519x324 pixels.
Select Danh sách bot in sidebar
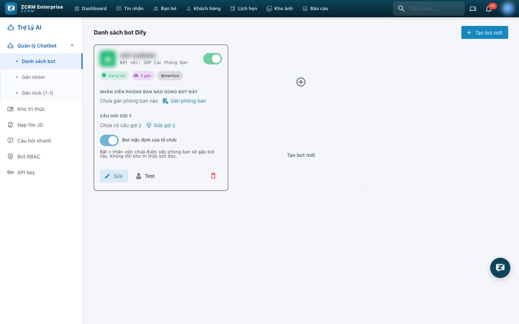41,61
